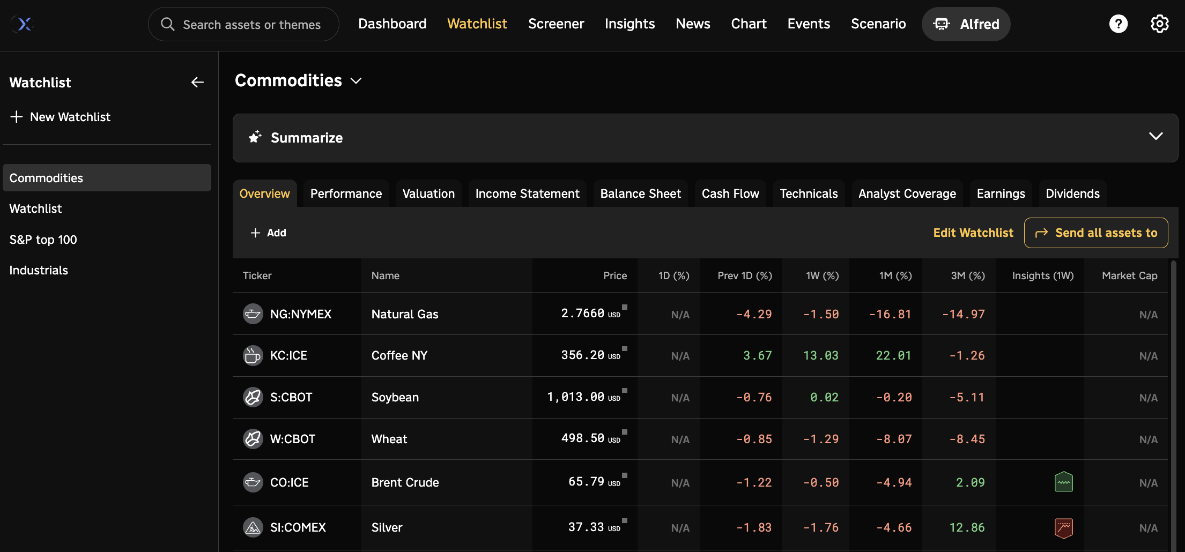Screen dimensions: 1185x552
Task: Switch to the Cash Flow tab
Action: coord(730,193)
